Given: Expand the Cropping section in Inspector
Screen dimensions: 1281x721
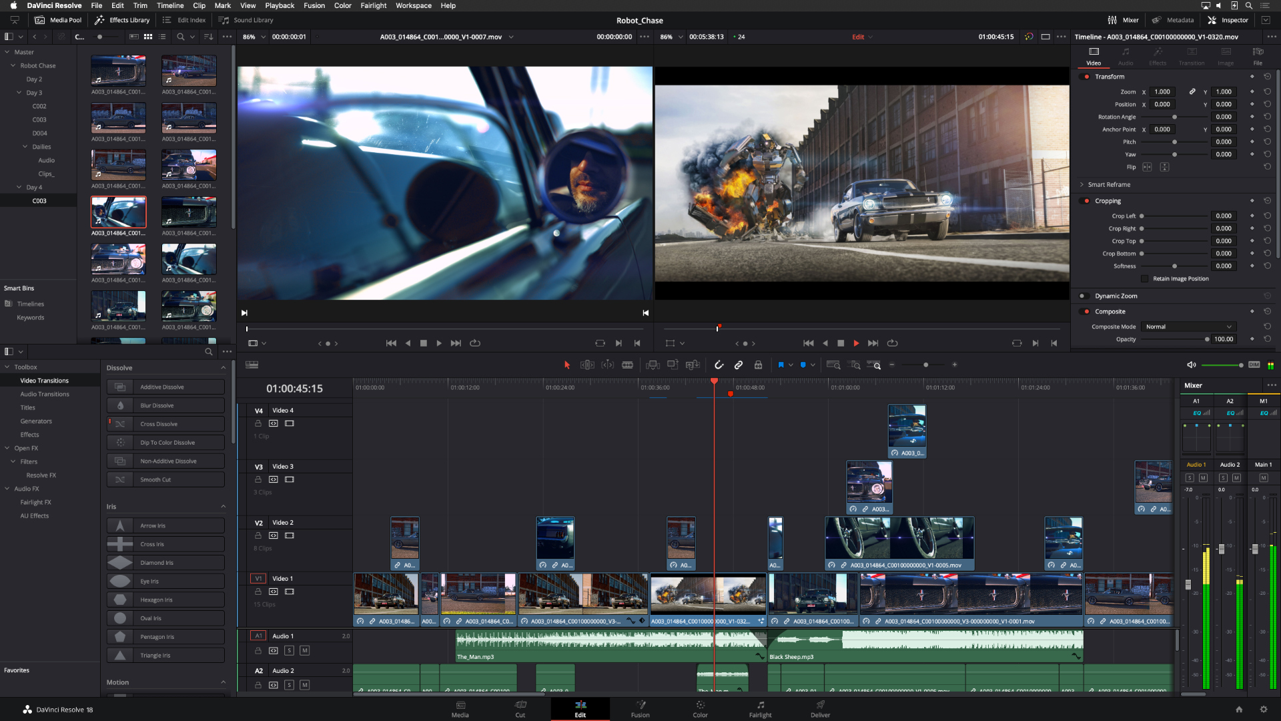Looking at the screenshot, I should pyautogui.click(x=1107, y=201).
